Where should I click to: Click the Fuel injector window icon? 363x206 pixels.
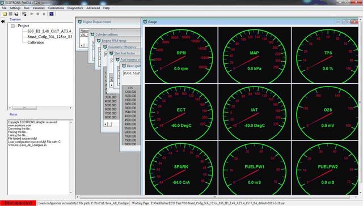point(117,59)
